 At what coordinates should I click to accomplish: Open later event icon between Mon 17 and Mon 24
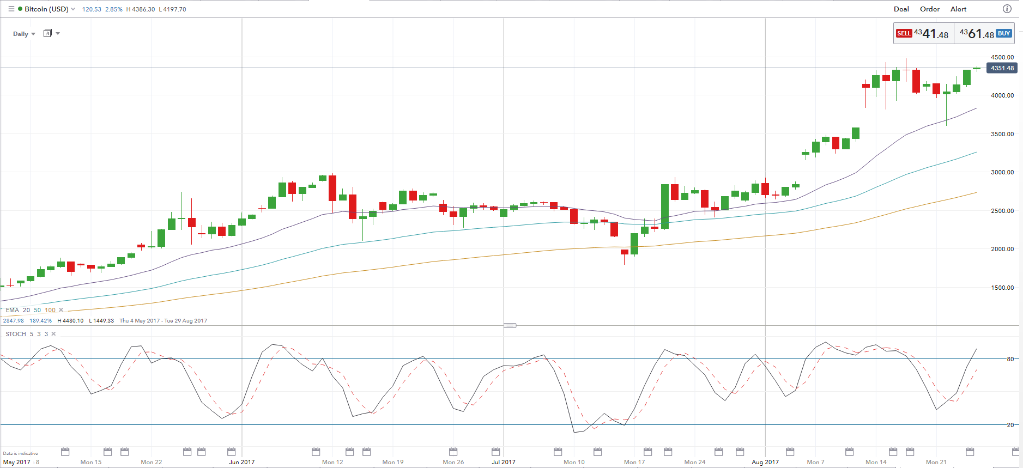(668, 452)
